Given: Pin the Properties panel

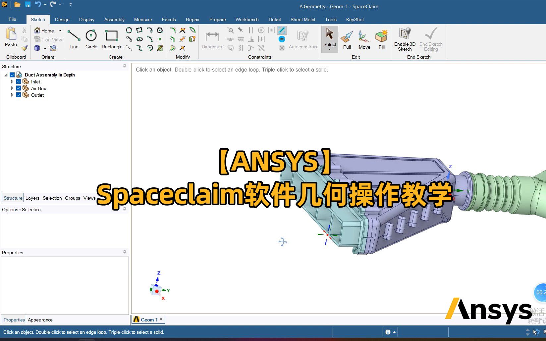Looking at the screenshot, I should click(125, 252).
